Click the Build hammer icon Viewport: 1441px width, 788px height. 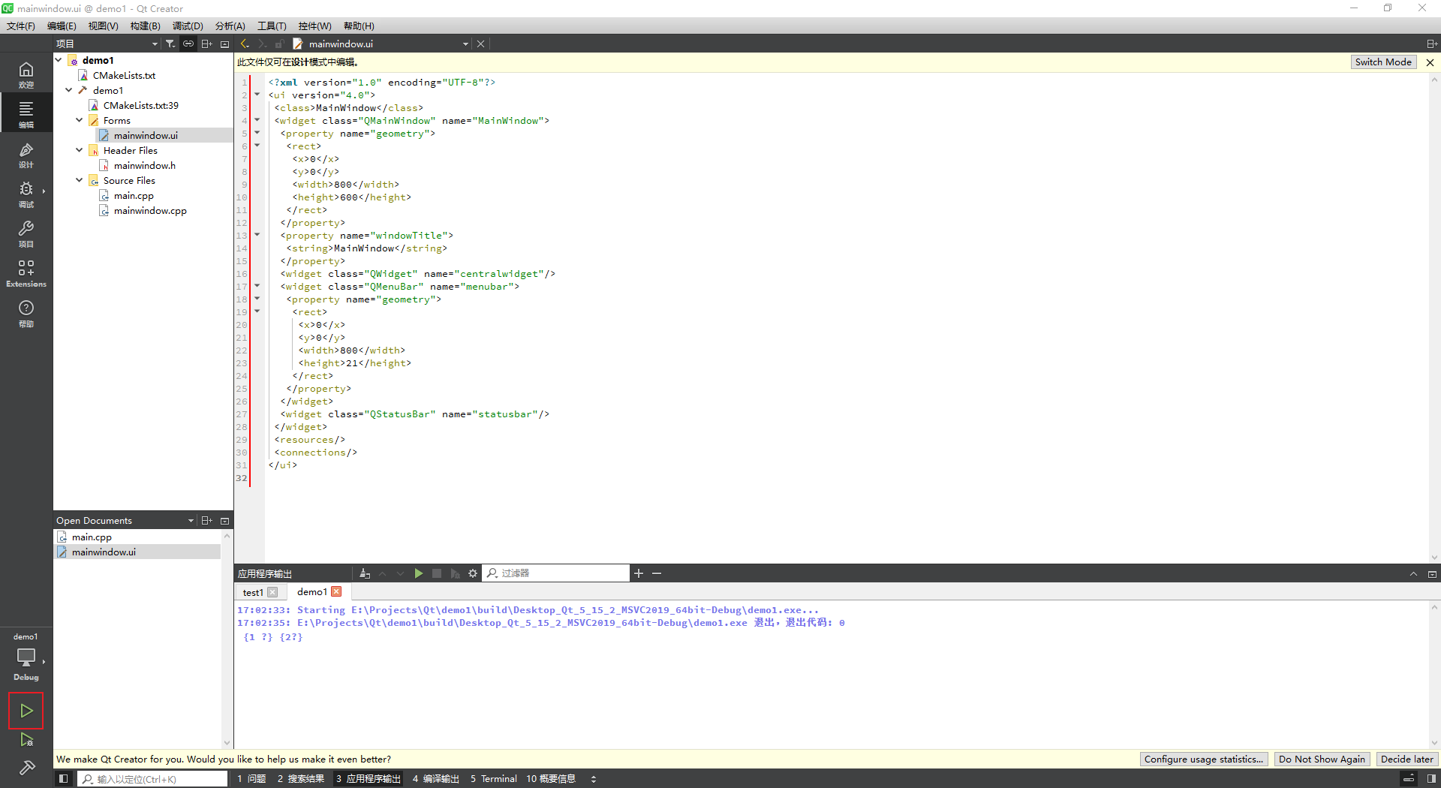(26, 767)
